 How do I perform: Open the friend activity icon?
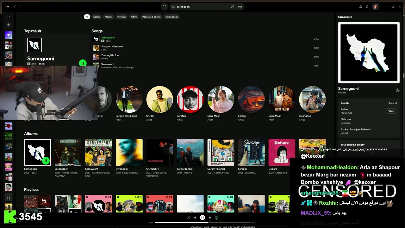[x=367, y=7]
